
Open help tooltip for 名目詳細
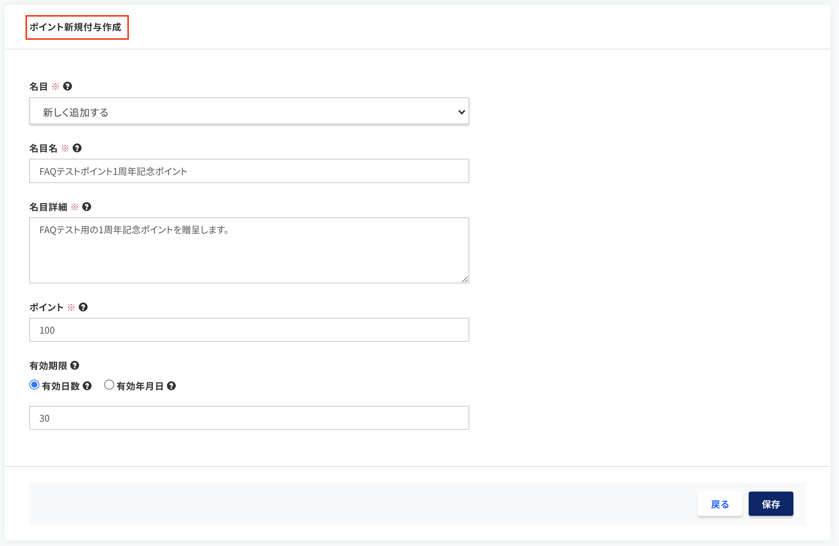87,207
